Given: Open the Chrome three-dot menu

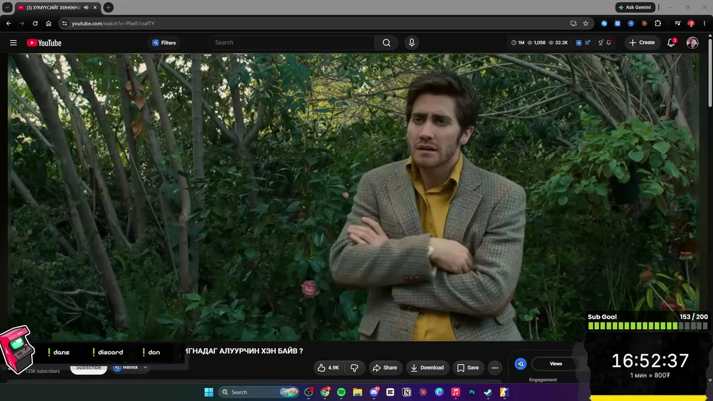Looking at the screenshot, I should (x=705, y=23).
